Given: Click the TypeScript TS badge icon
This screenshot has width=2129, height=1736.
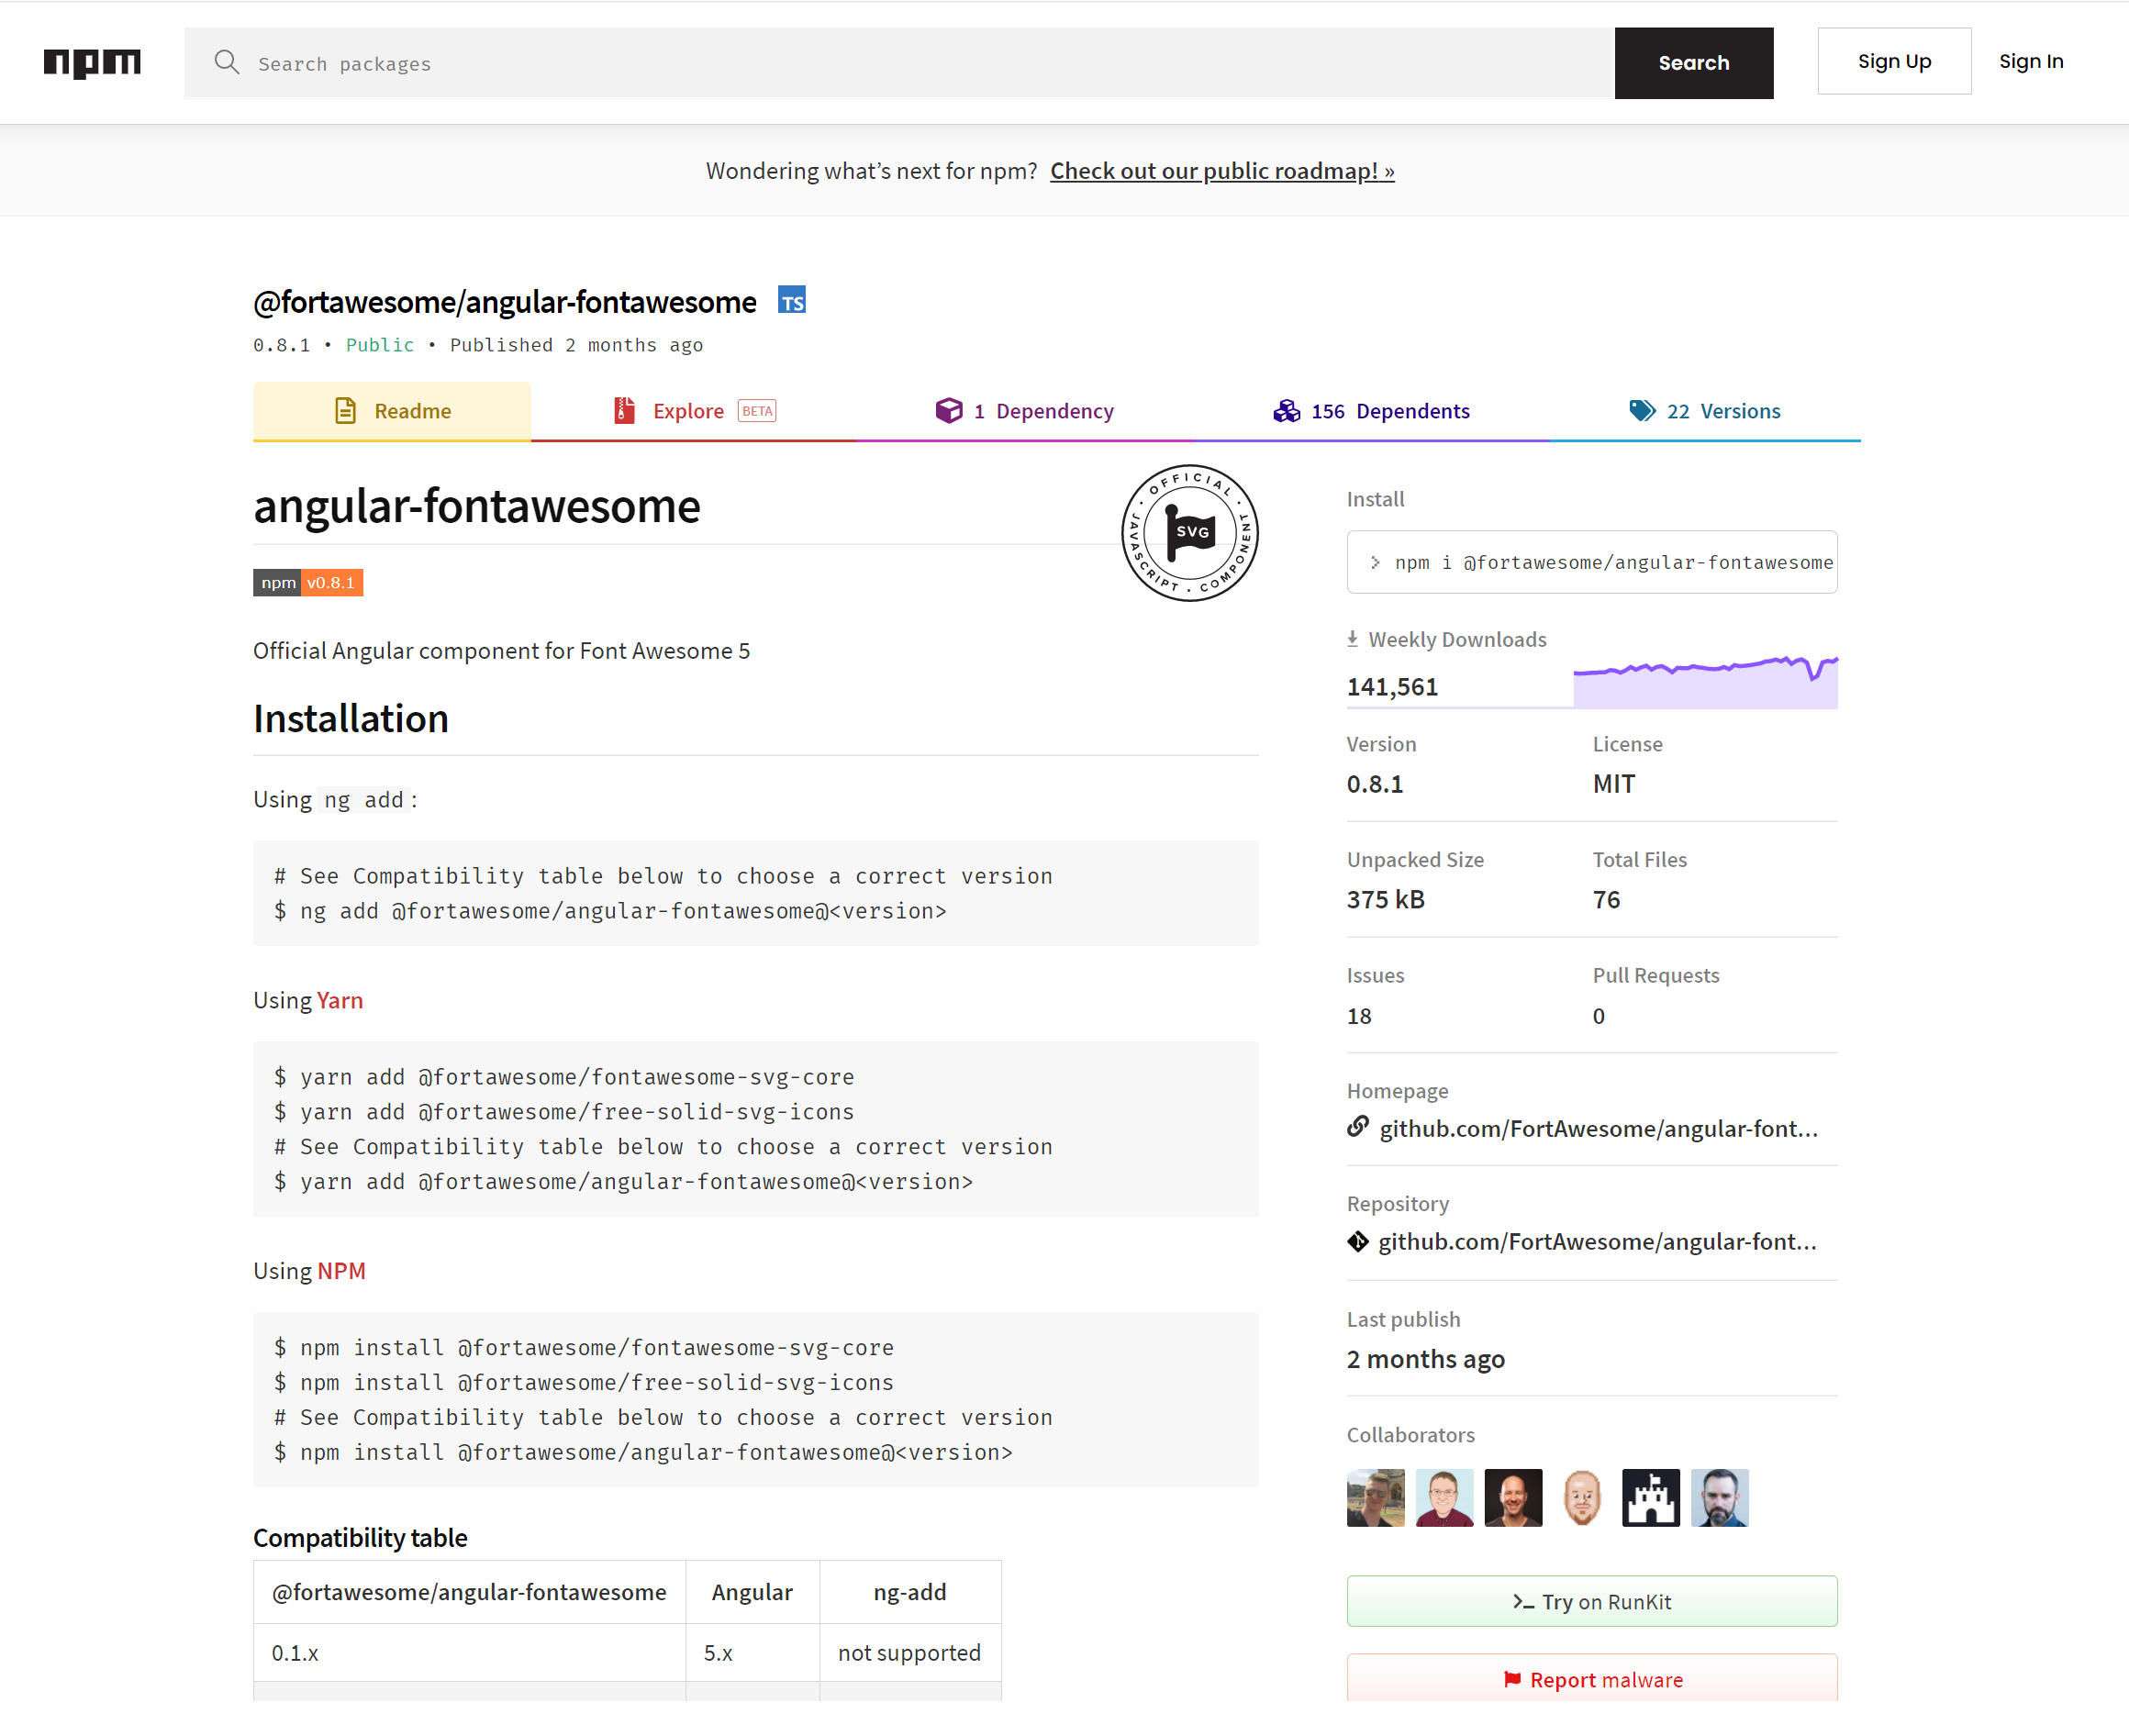Looking at the screenshot, I should (x=791, y=301).
